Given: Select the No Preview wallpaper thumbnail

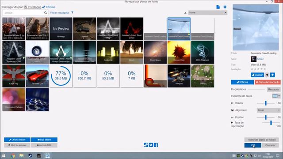Looking at the screenshot, I should (x=61, y=29).
